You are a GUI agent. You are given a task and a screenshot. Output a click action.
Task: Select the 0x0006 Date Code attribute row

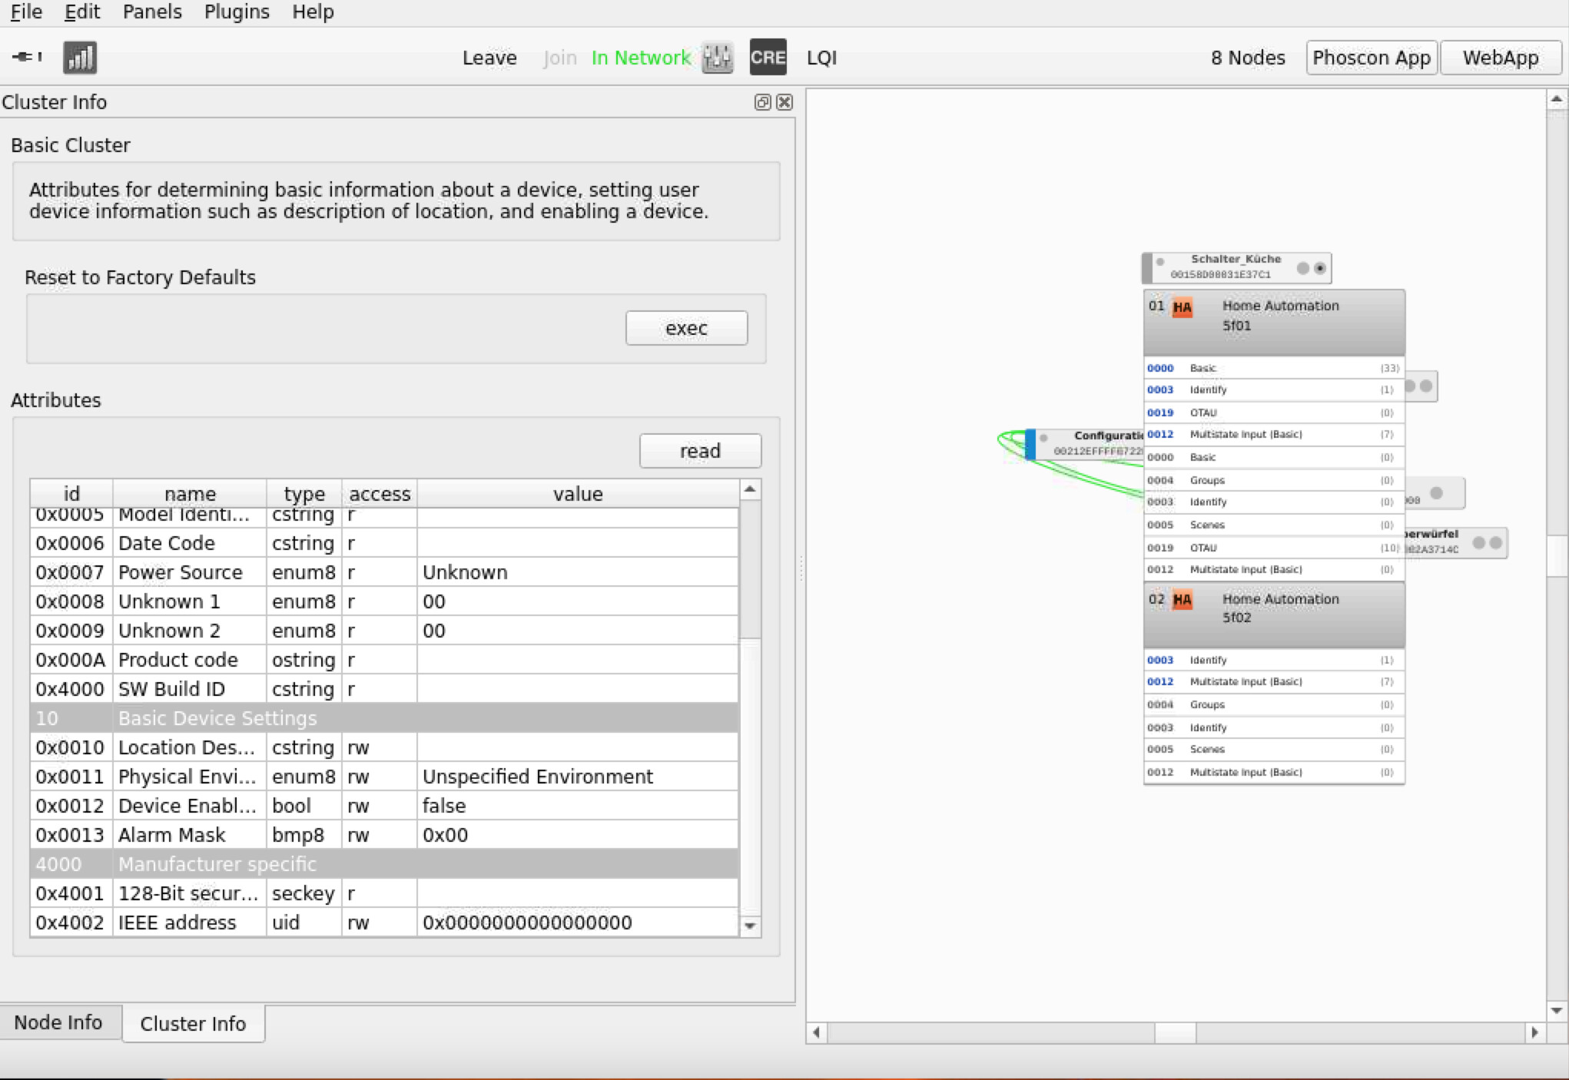[384, 543]
